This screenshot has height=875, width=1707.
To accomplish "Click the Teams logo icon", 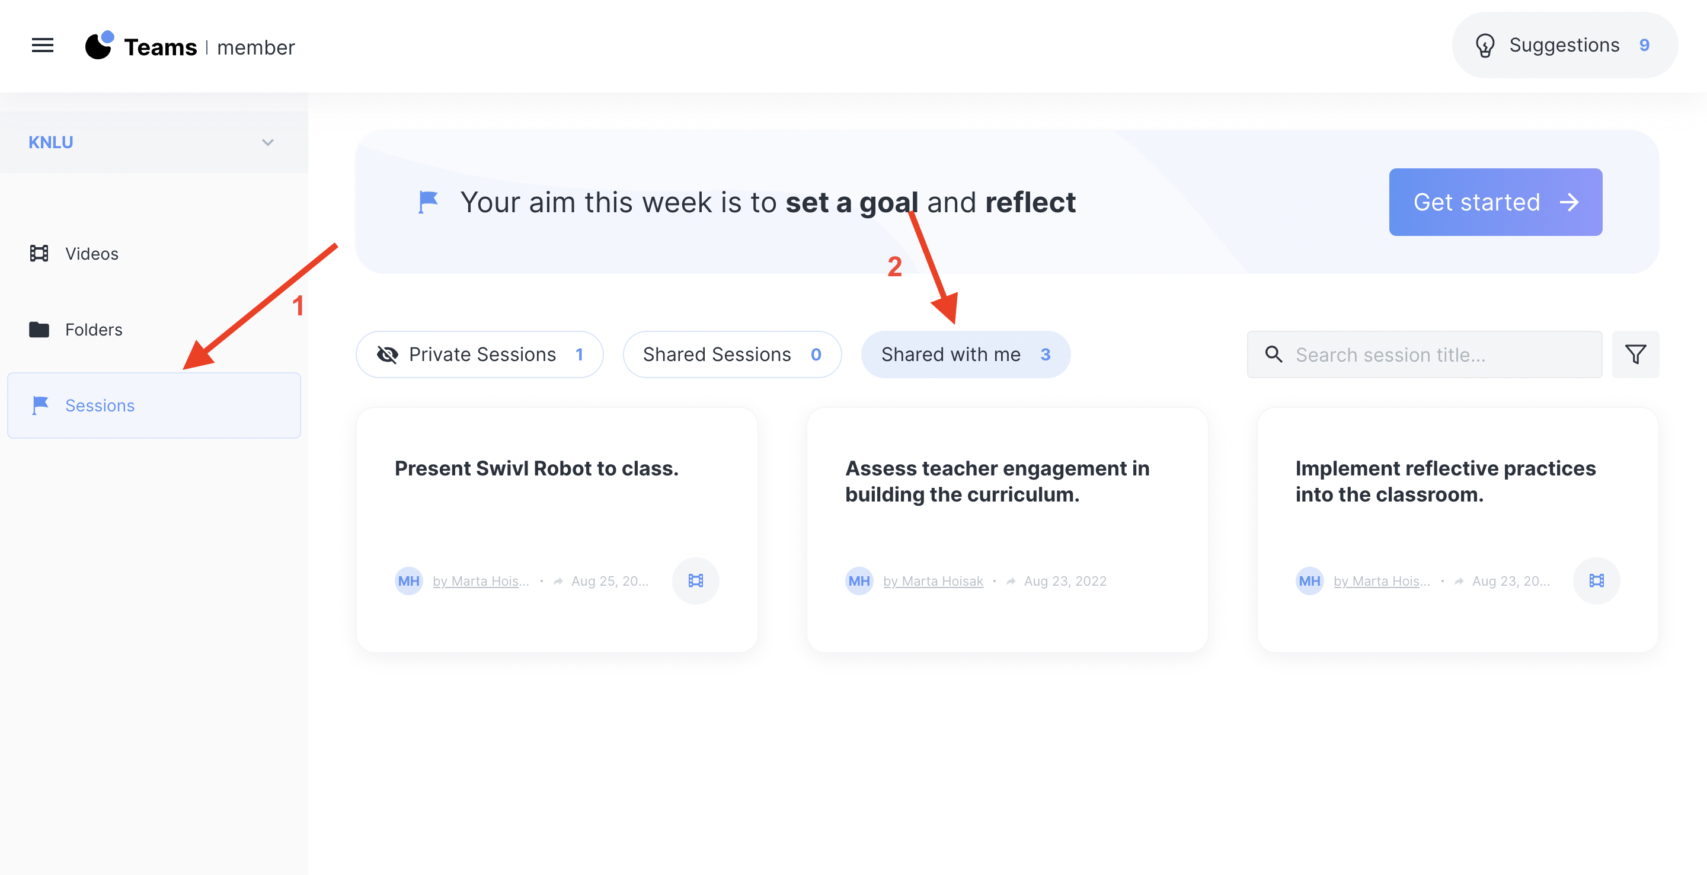I will pyautogui.click(x=100, y=46).
